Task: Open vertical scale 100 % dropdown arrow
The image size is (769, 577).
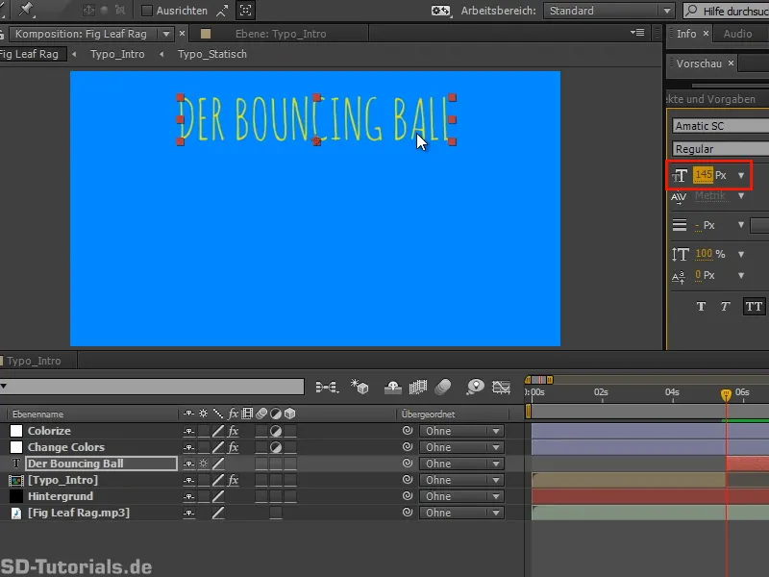Action: click(741, 254)
